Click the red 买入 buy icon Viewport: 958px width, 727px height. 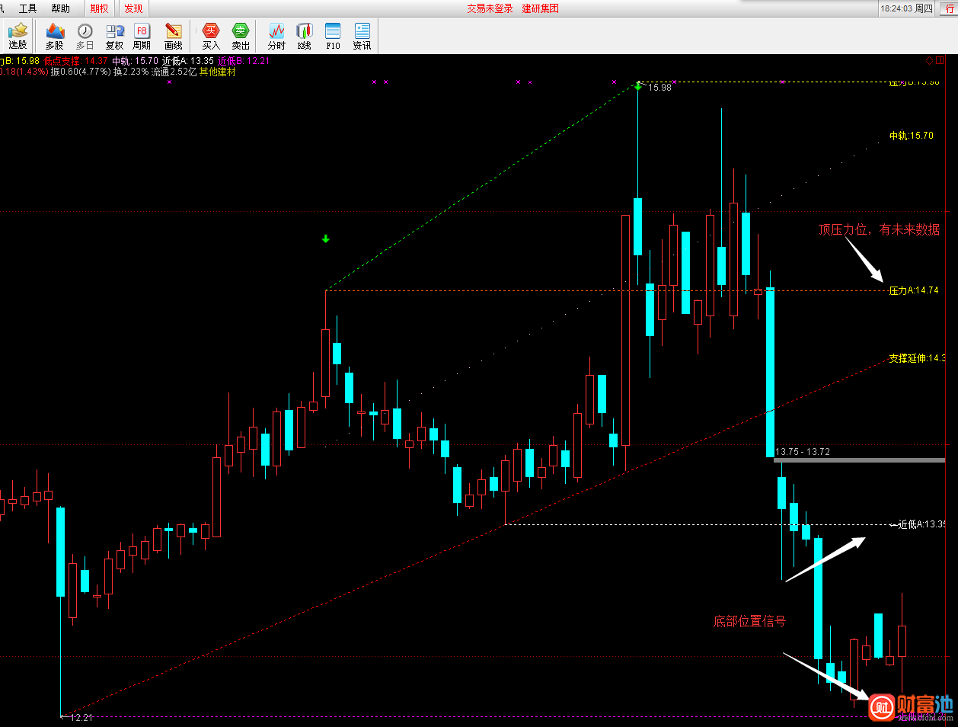pyautogui.click(x=211, y=36)
